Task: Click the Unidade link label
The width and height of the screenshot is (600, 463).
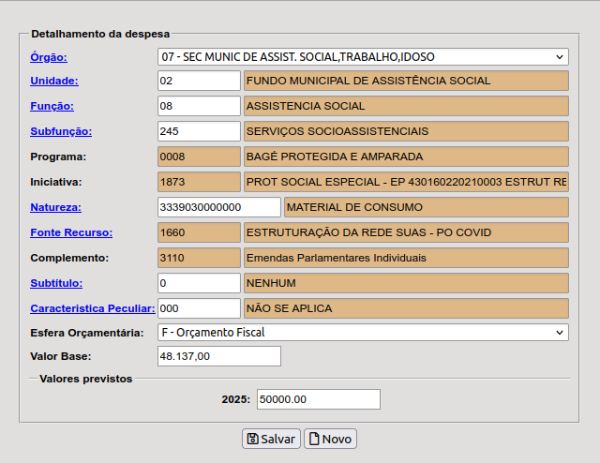Action: (x=53, y=81)
